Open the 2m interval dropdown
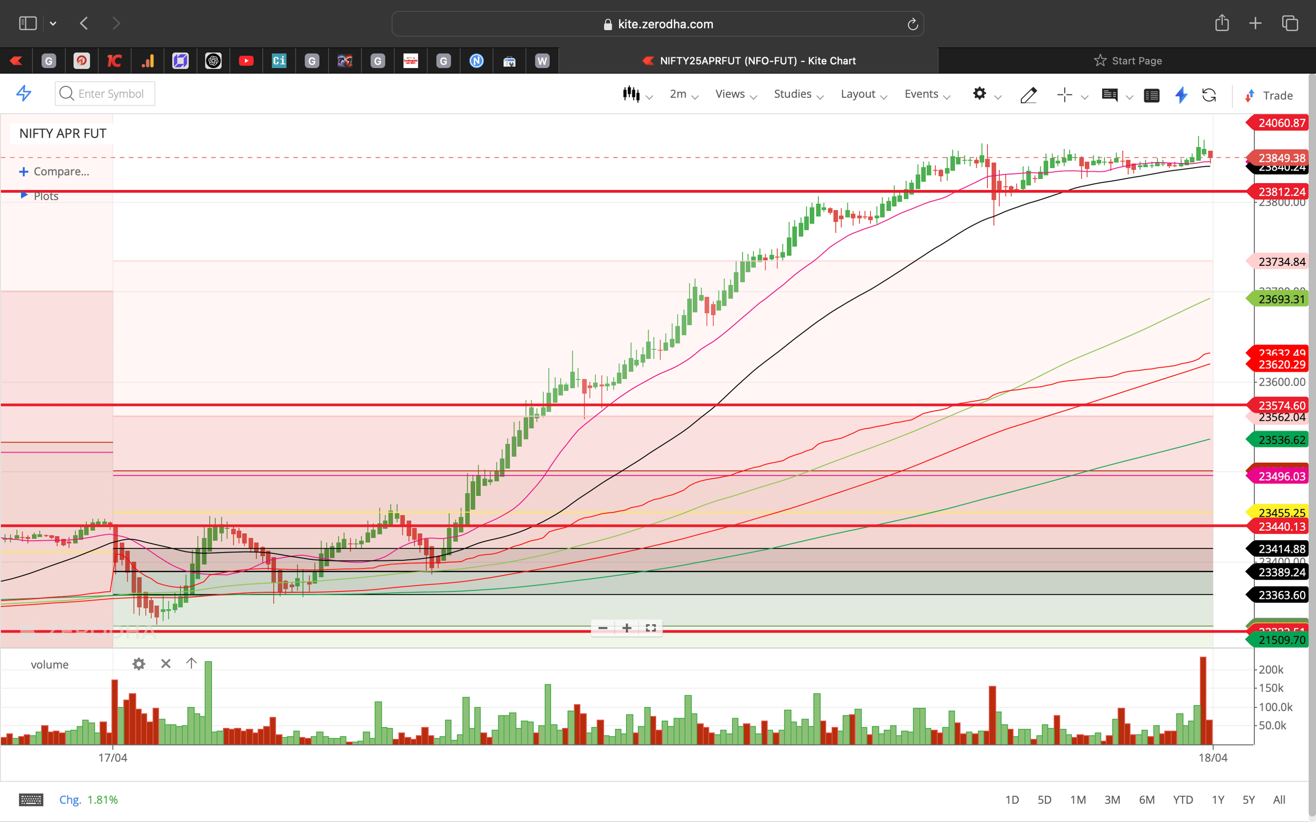 point(679,94)
